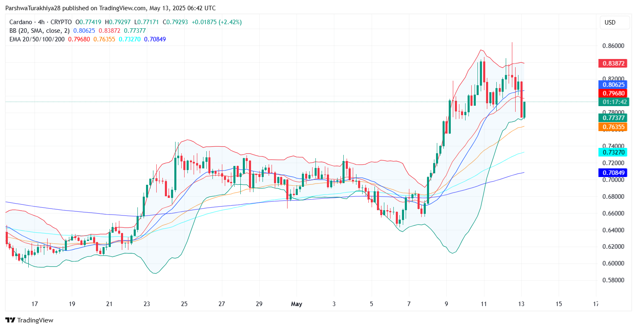This screenshot has width=637, height=329.
Task: Click the red upper Bollinger Band price tag 0.83872
Action: [613, 63]
